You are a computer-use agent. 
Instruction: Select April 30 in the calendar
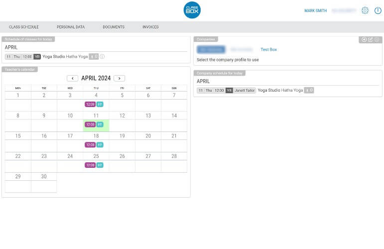click(x=44, y=176)
